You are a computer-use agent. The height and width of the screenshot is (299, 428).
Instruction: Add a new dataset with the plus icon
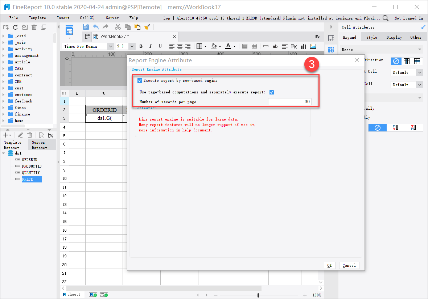[x=6, y=135]
